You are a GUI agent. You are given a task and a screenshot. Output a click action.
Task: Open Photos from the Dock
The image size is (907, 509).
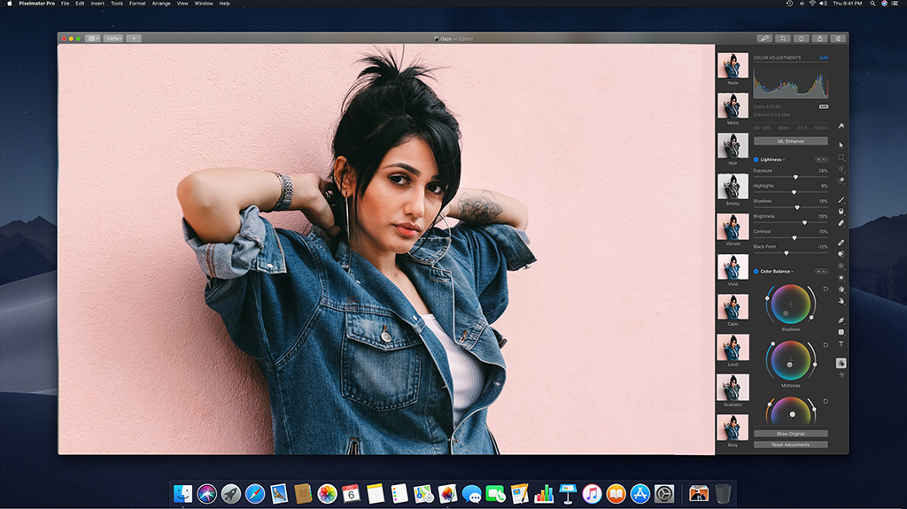(327, 493)
